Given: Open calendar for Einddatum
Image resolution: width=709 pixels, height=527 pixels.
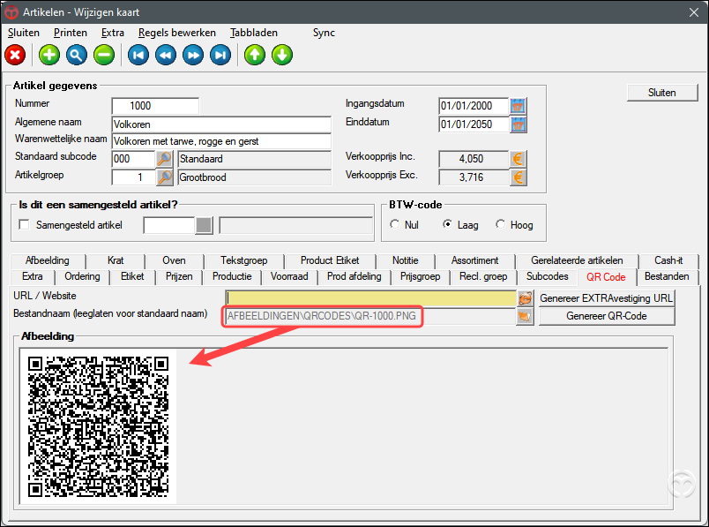Looking at the screenshot, I should (519, 124).
